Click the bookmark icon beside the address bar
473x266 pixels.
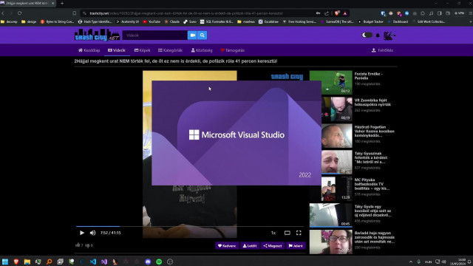(x=74, y=13)
